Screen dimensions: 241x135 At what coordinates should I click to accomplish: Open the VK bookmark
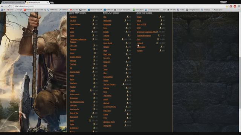pos(3,10)
